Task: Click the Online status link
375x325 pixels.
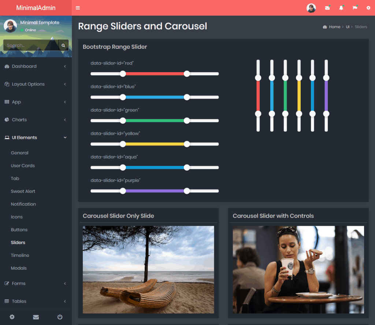Action: [28, 30]
